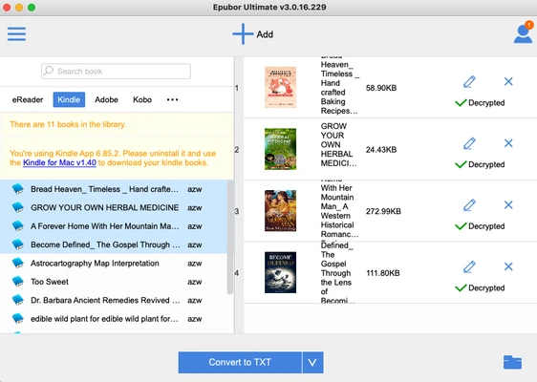Click the 24.43KB file size
537x382 pixels.
pos(381,149)
